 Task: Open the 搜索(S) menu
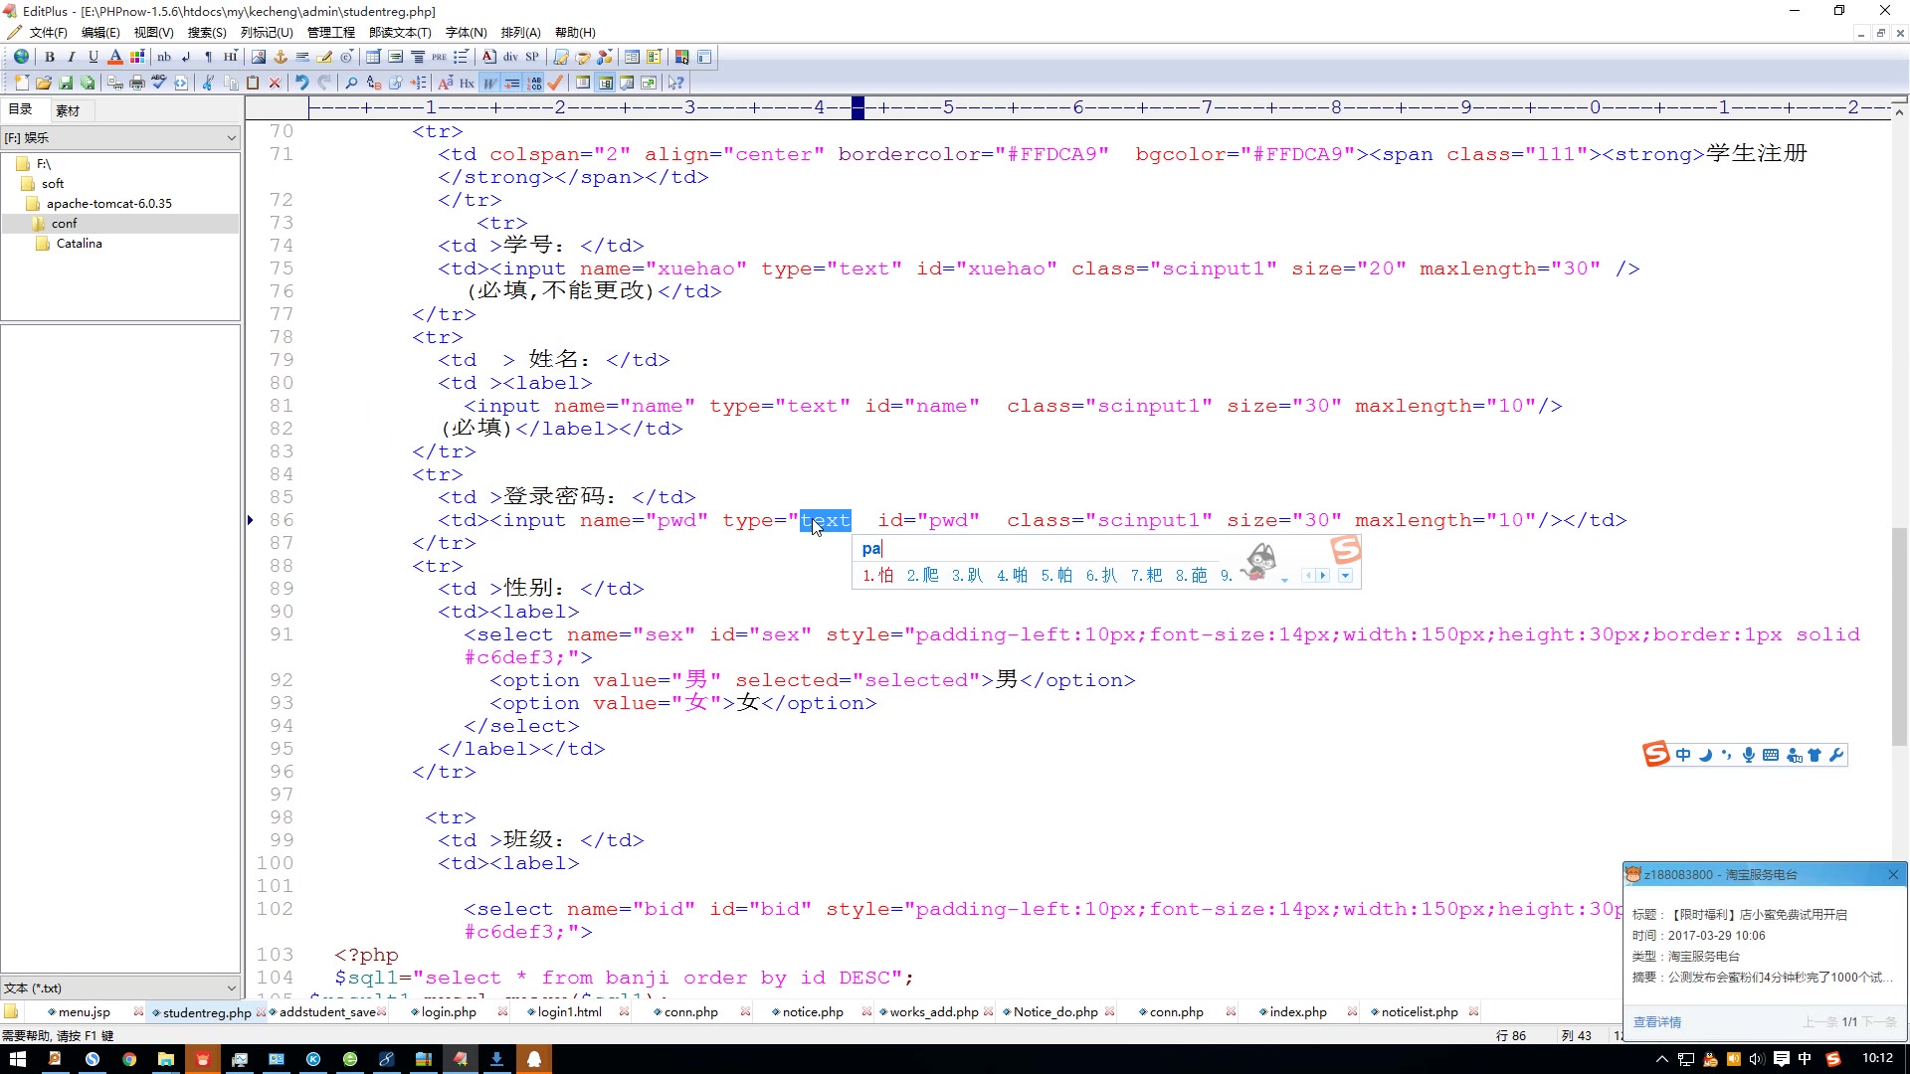tap(207, 32)
